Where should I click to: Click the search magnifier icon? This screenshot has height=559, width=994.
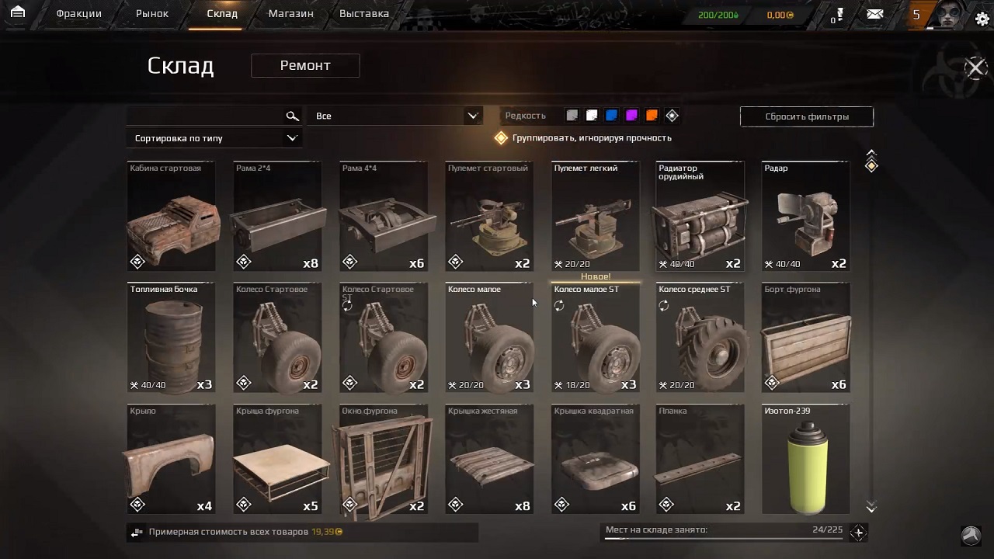click(292, 116)
